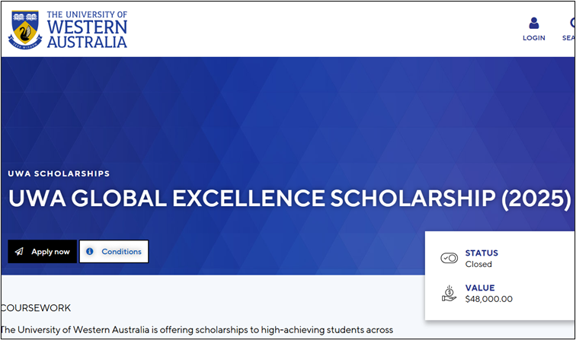Click the hand holding money value icon
This screenshot has height=340, width=576.
point(449,294)
